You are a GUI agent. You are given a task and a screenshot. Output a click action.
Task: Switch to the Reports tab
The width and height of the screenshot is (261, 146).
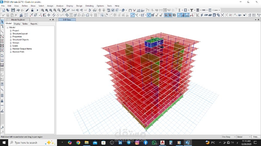tap(34, 24)
